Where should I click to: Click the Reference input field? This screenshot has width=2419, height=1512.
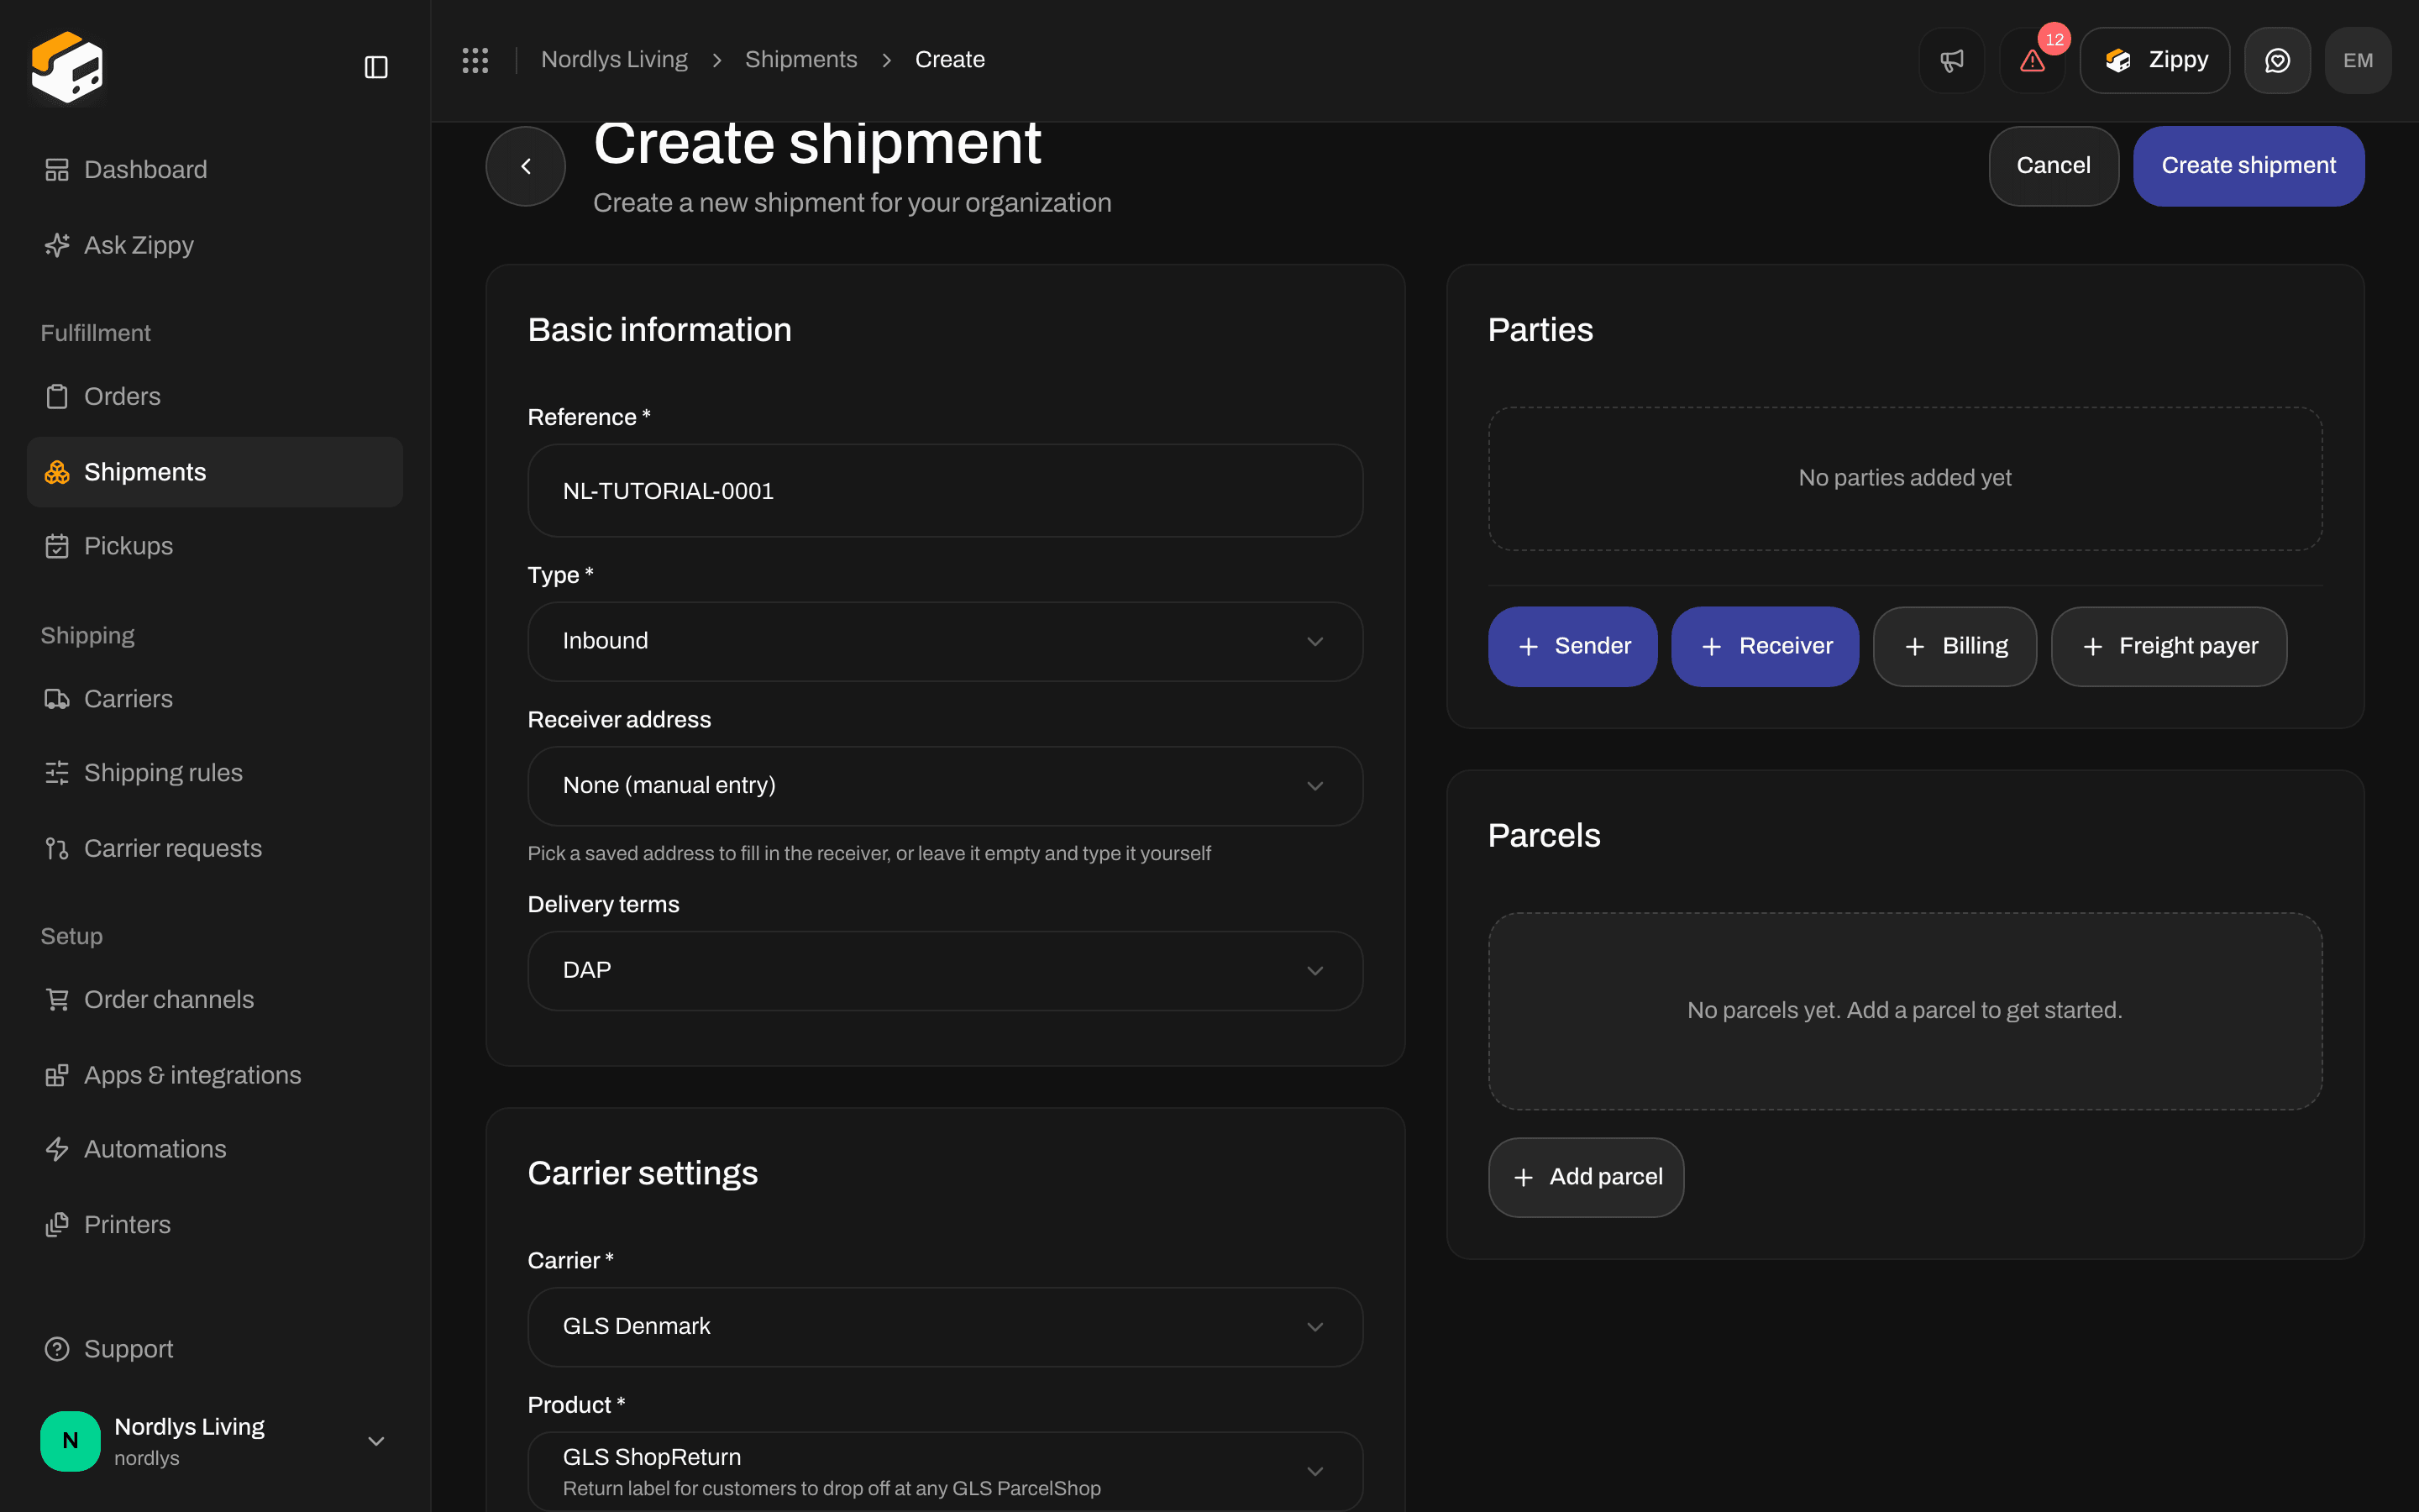pyautogui.click(x=945, y=491)
